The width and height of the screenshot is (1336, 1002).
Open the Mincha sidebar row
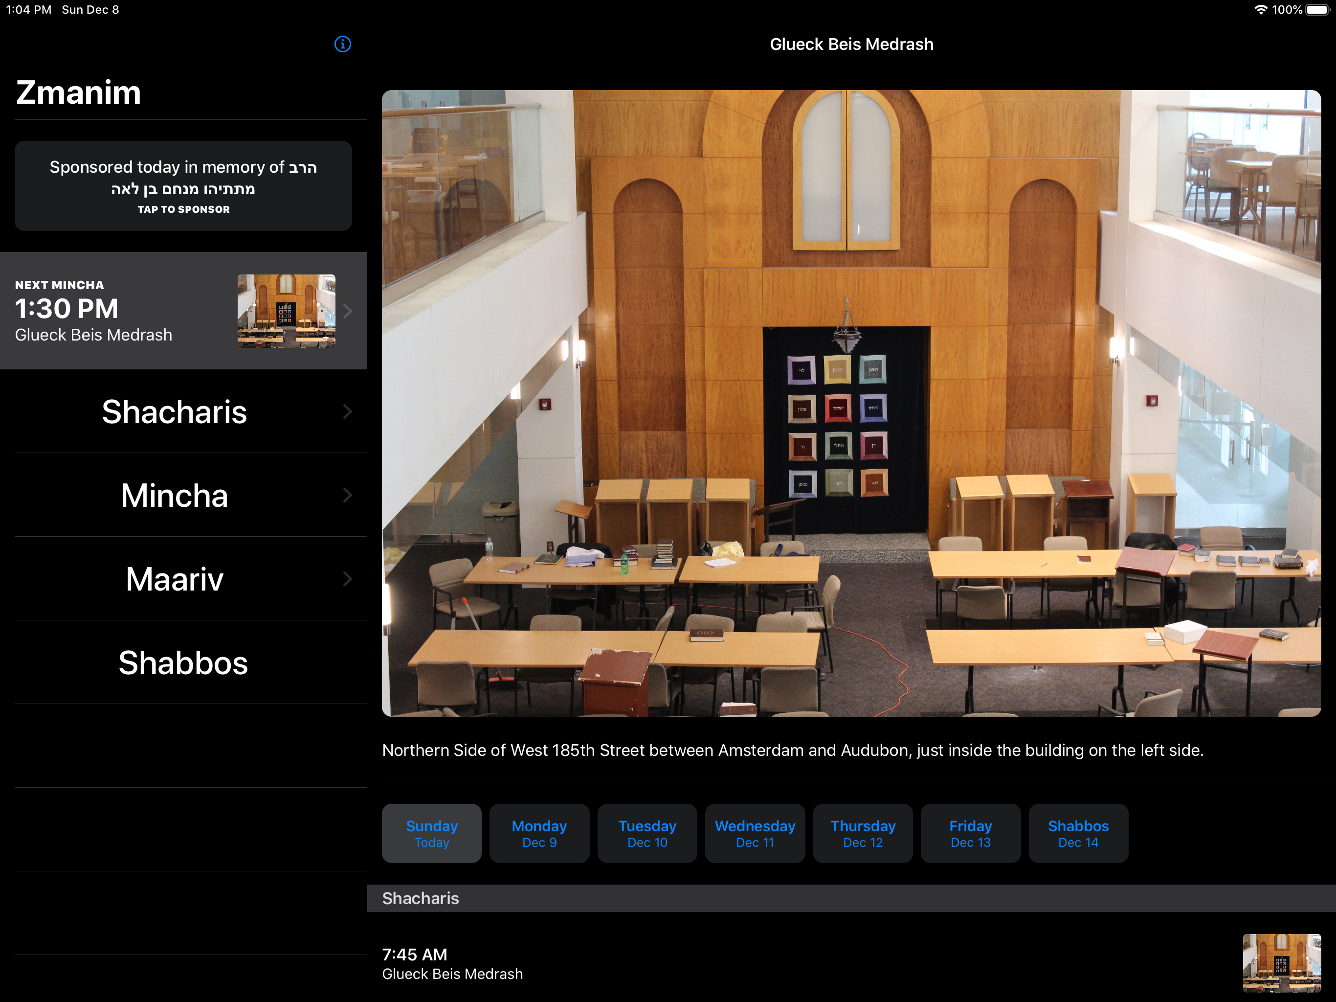[183, 495]
